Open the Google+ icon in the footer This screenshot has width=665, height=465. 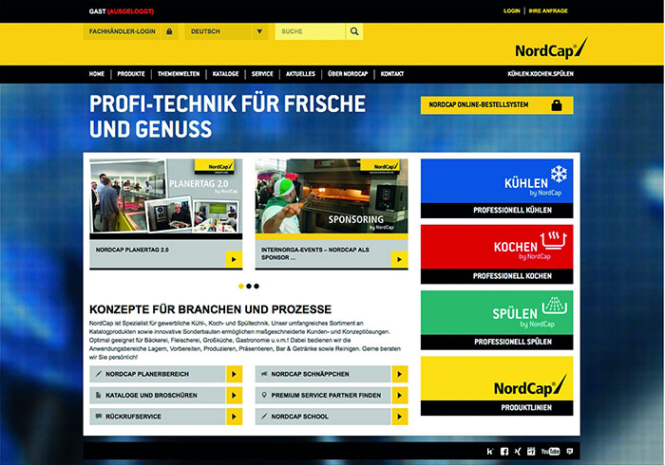tap(532, 451)
